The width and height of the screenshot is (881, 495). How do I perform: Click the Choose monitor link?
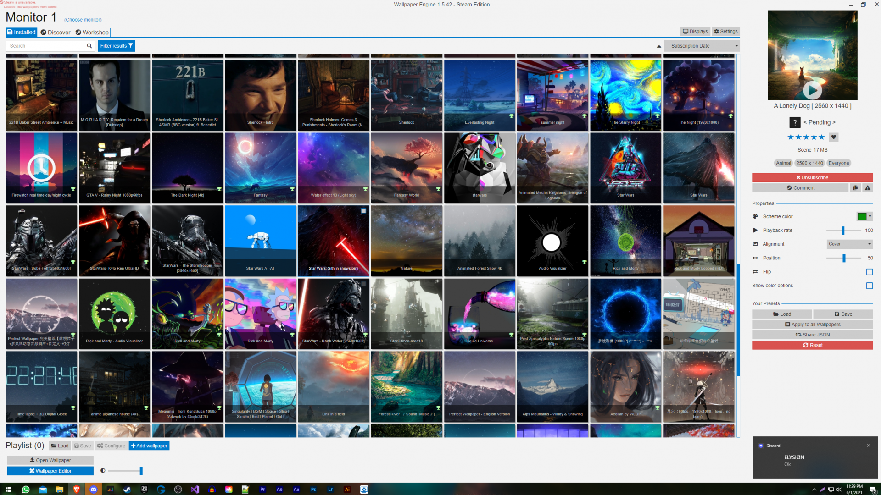tap(83, 20)
